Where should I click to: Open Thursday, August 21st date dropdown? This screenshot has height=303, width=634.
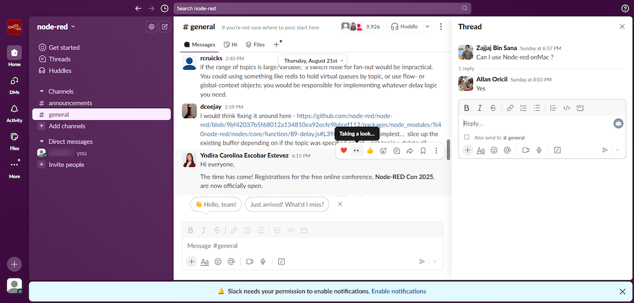(x=313, y=61)
